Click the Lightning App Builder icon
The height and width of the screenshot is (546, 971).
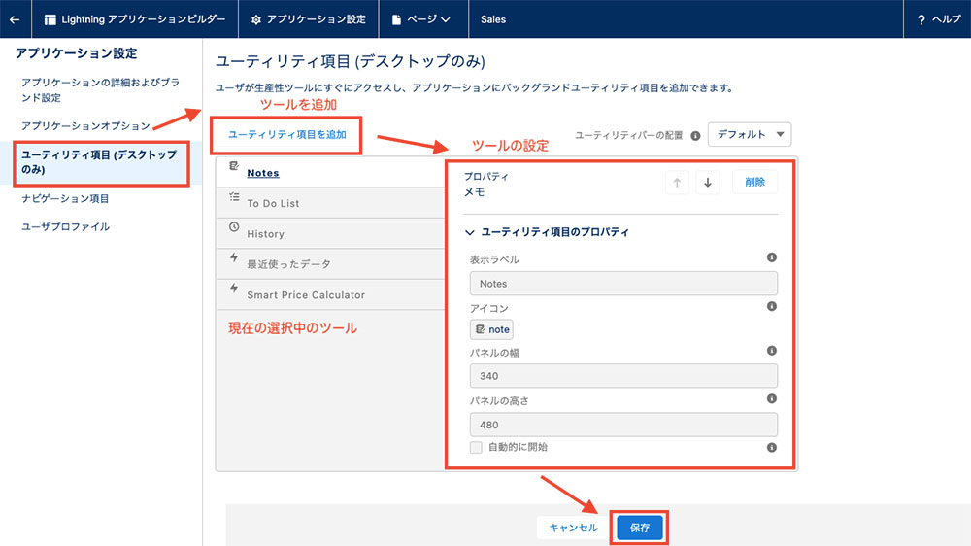point(50,19)
